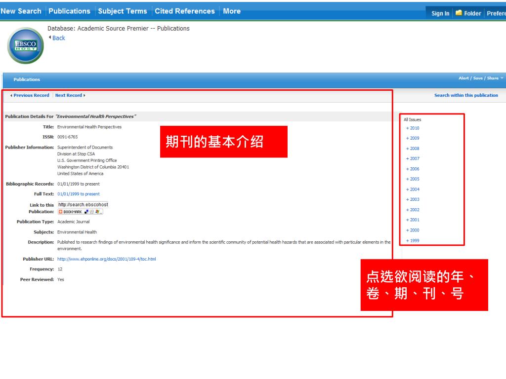Expand the 2003 issues
Screen dimensions: 506x379
413,199
